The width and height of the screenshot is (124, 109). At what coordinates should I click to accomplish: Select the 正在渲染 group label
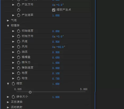(x=17, y=102)
